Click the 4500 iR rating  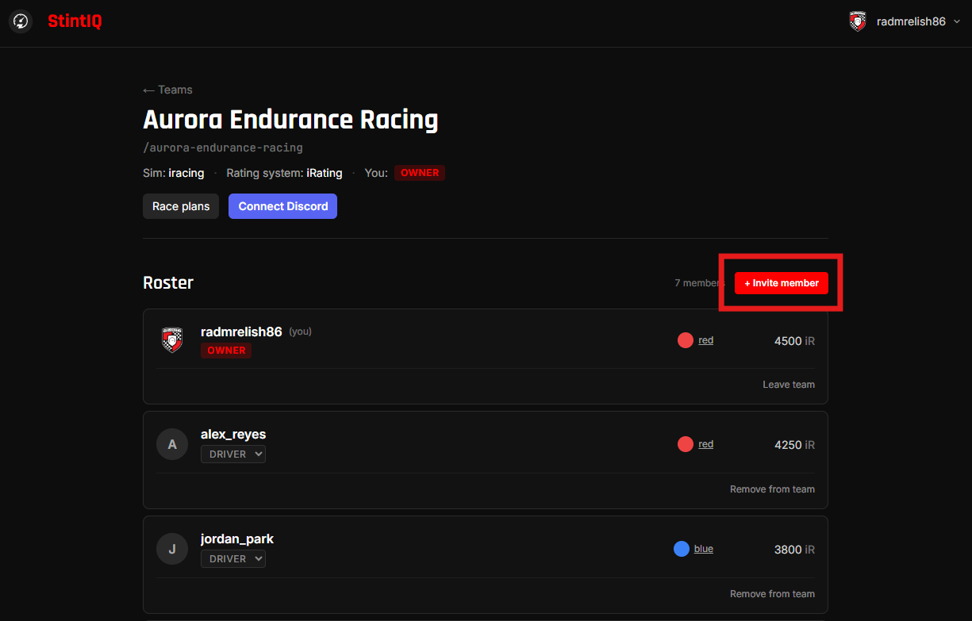point(794,341)
